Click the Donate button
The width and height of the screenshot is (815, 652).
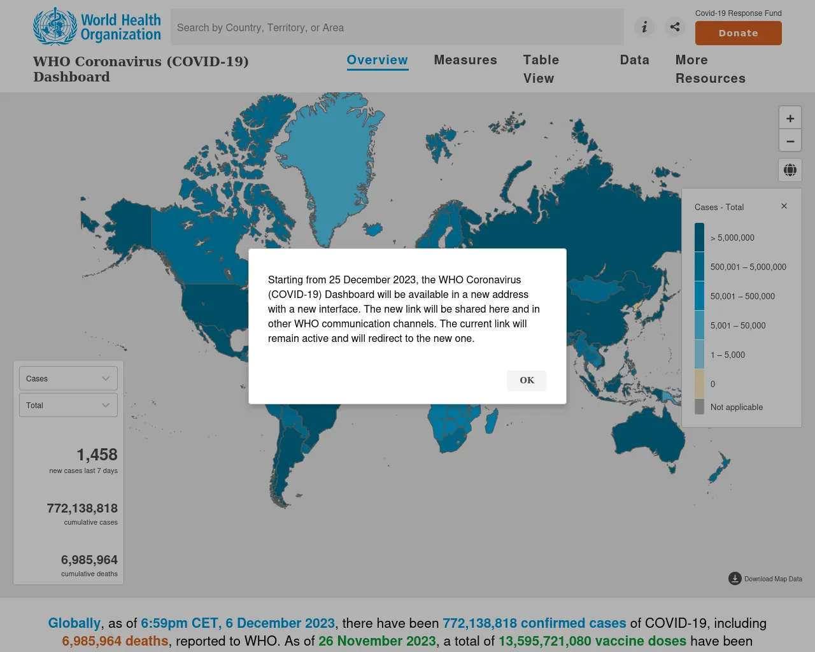[x=739, y=33]
